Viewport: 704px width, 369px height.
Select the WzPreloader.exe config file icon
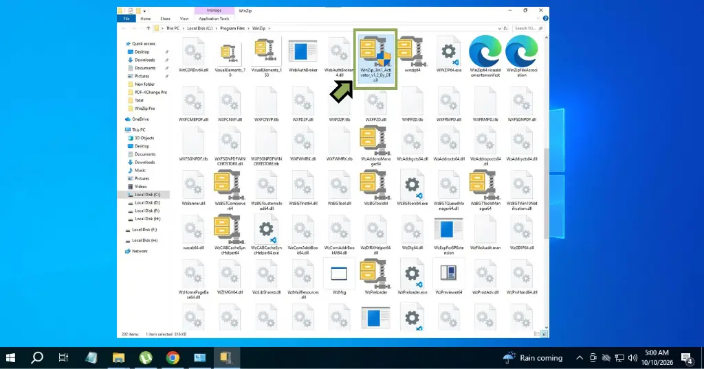[412, 274]
